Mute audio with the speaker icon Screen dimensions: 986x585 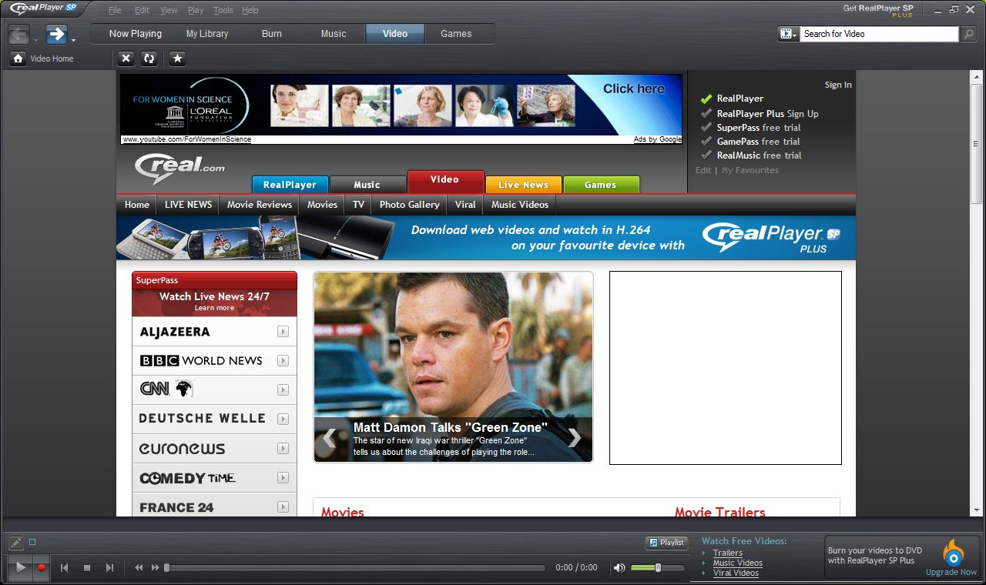[619, 567]
